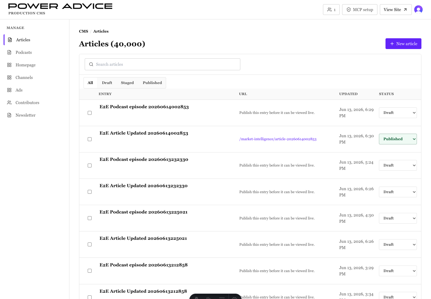
Task: Select checkbox for Podcast episode 20260614002853
Action: (x=89, y=113)
